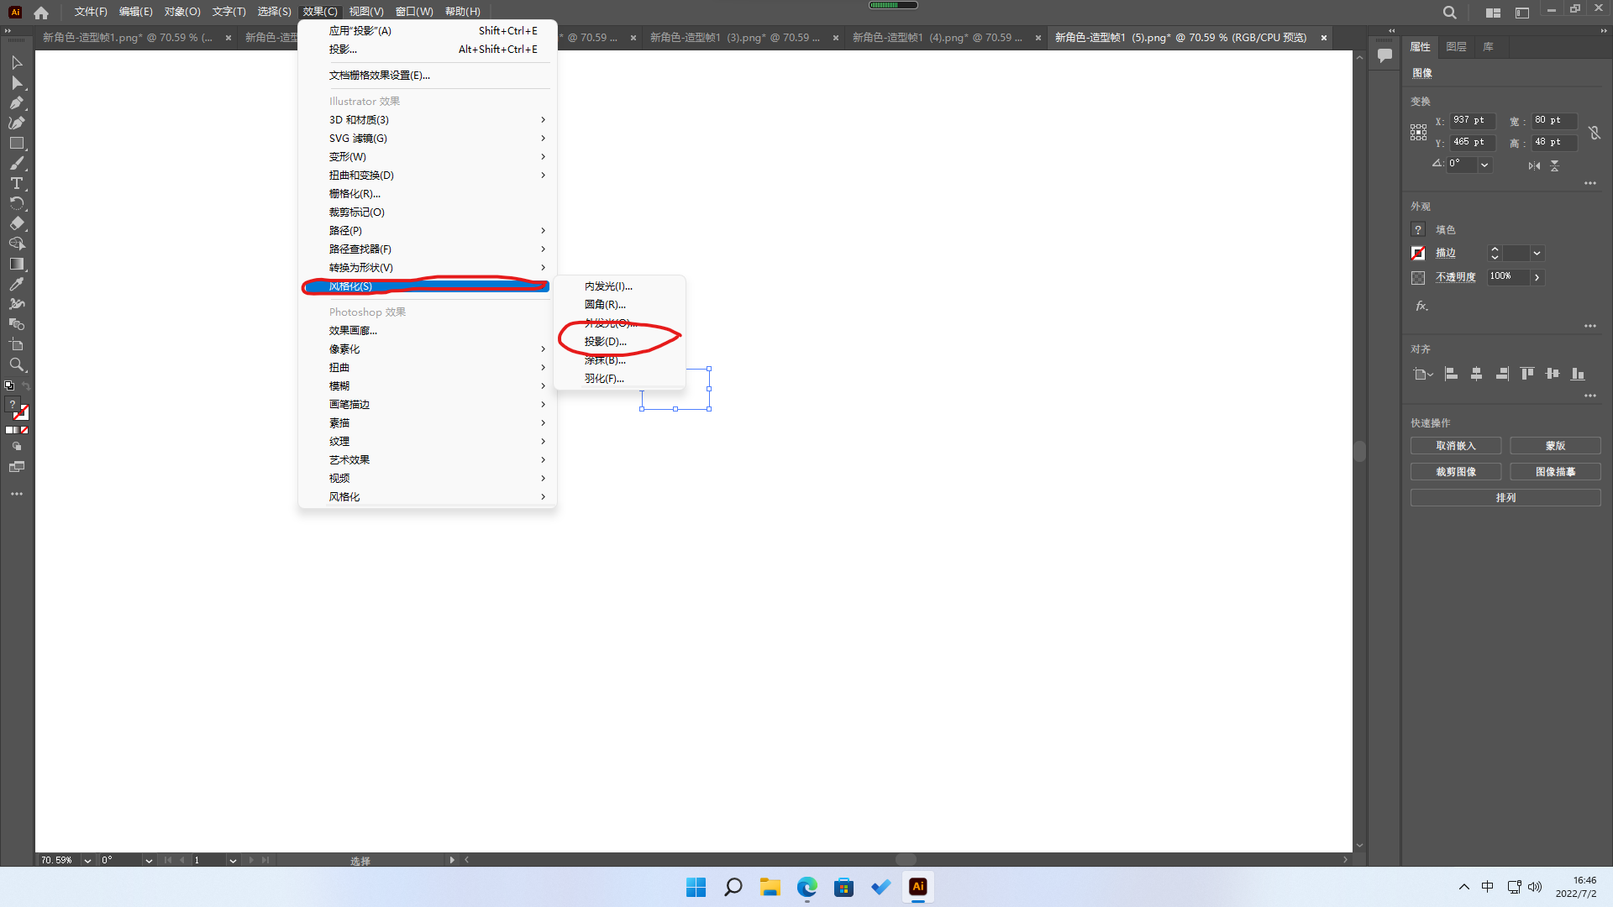Open the search icon in the top bar
The image size is (1613, 907).
(1449, 13)
